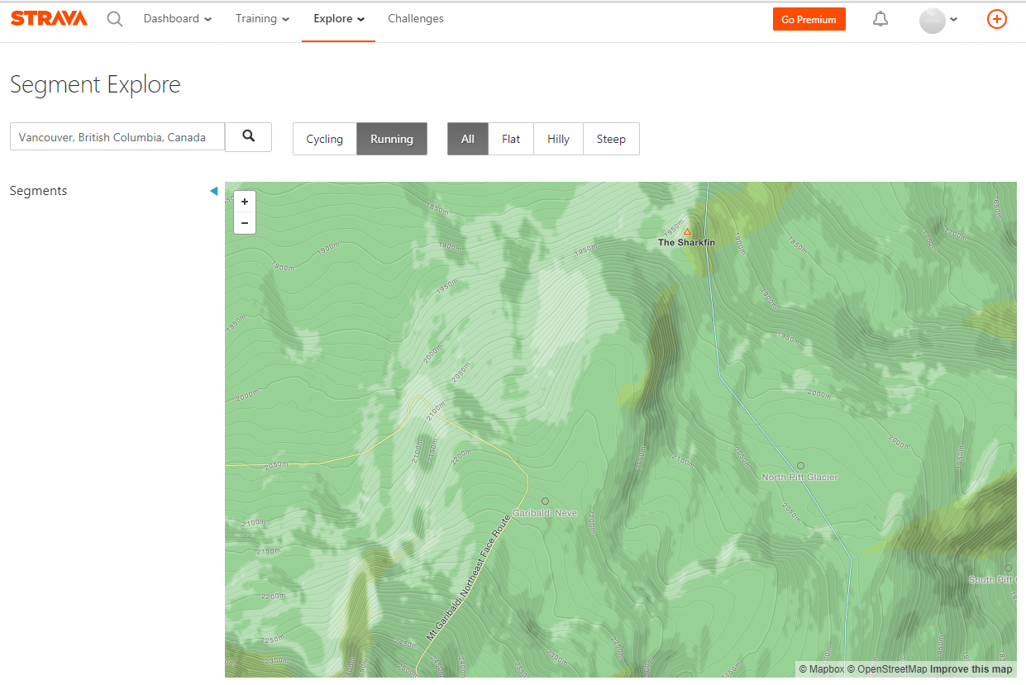
Task: Open the notifications bell
Action: tap(880, 19)
